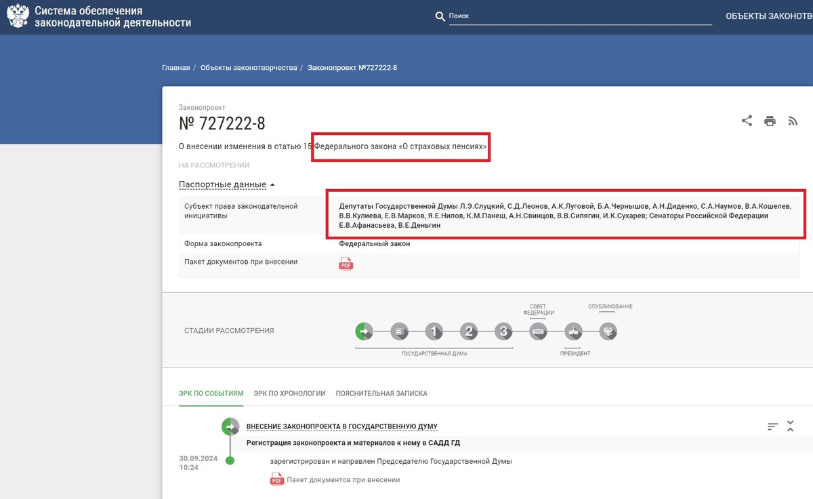Click the green stage icon for bill submission
The height and width of the screenshot is (499, 813).
pyautogui.click(x=363, y=332)
